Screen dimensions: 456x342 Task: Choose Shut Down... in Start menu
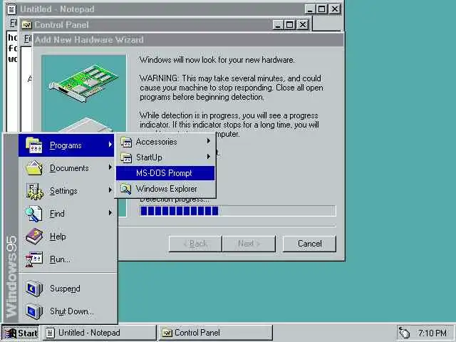(66, 311)
